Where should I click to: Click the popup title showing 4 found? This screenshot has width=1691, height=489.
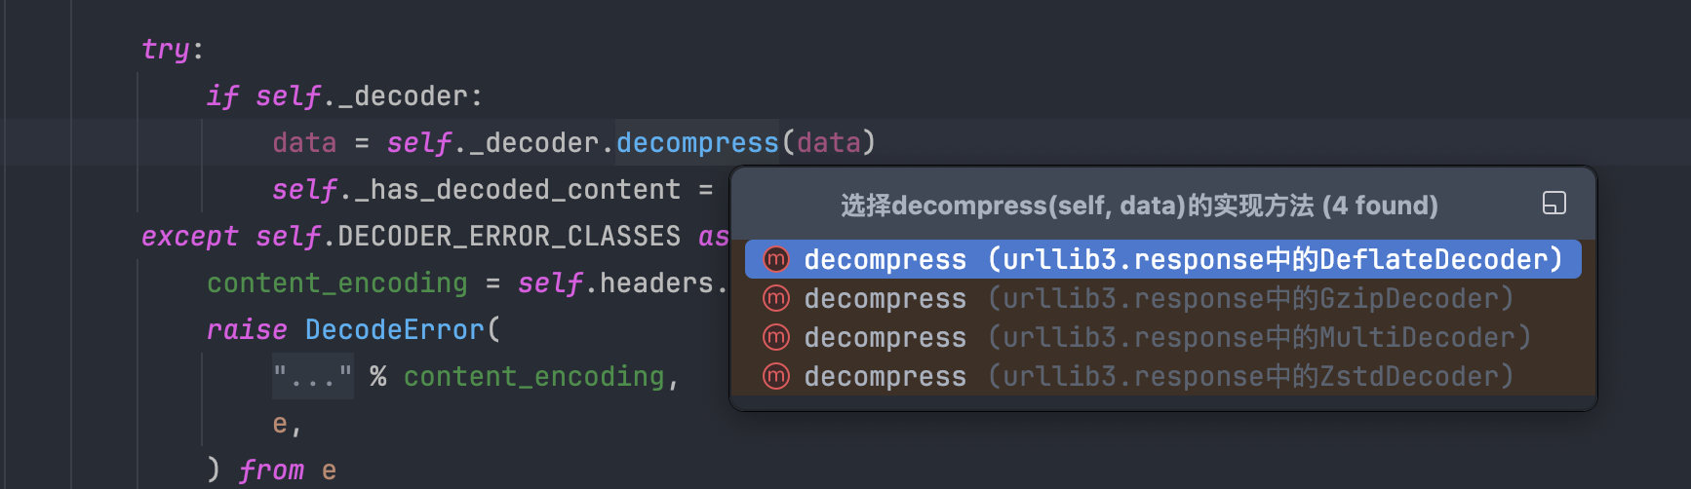1139,206
